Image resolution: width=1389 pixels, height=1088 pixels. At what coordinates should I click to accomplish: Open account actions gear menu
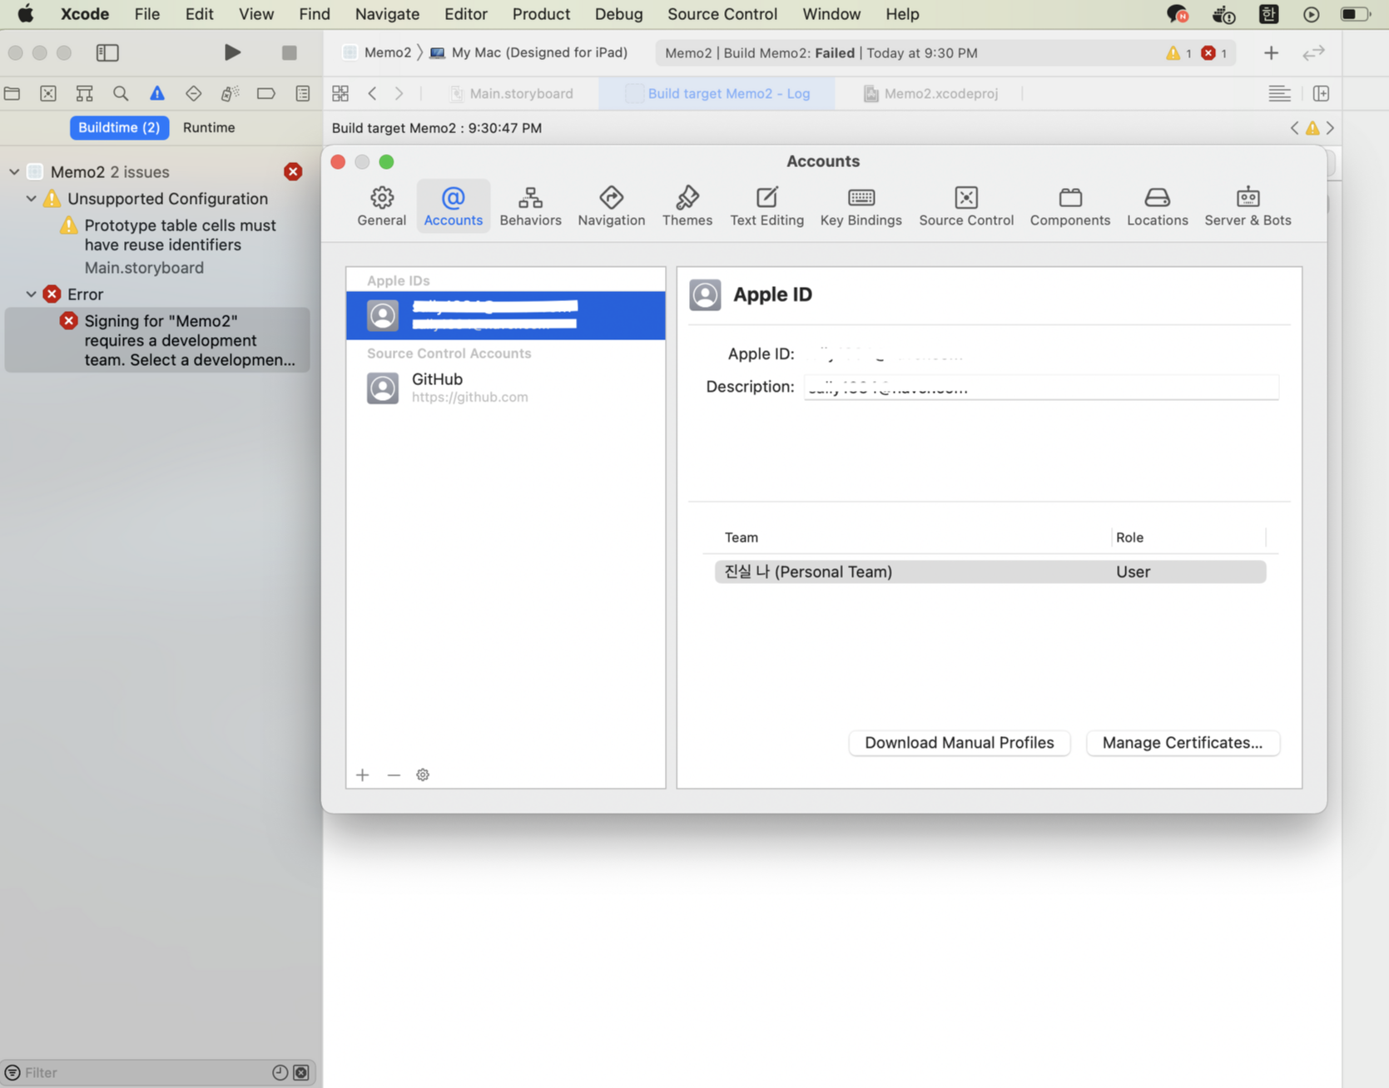click(x=423, y=774)
